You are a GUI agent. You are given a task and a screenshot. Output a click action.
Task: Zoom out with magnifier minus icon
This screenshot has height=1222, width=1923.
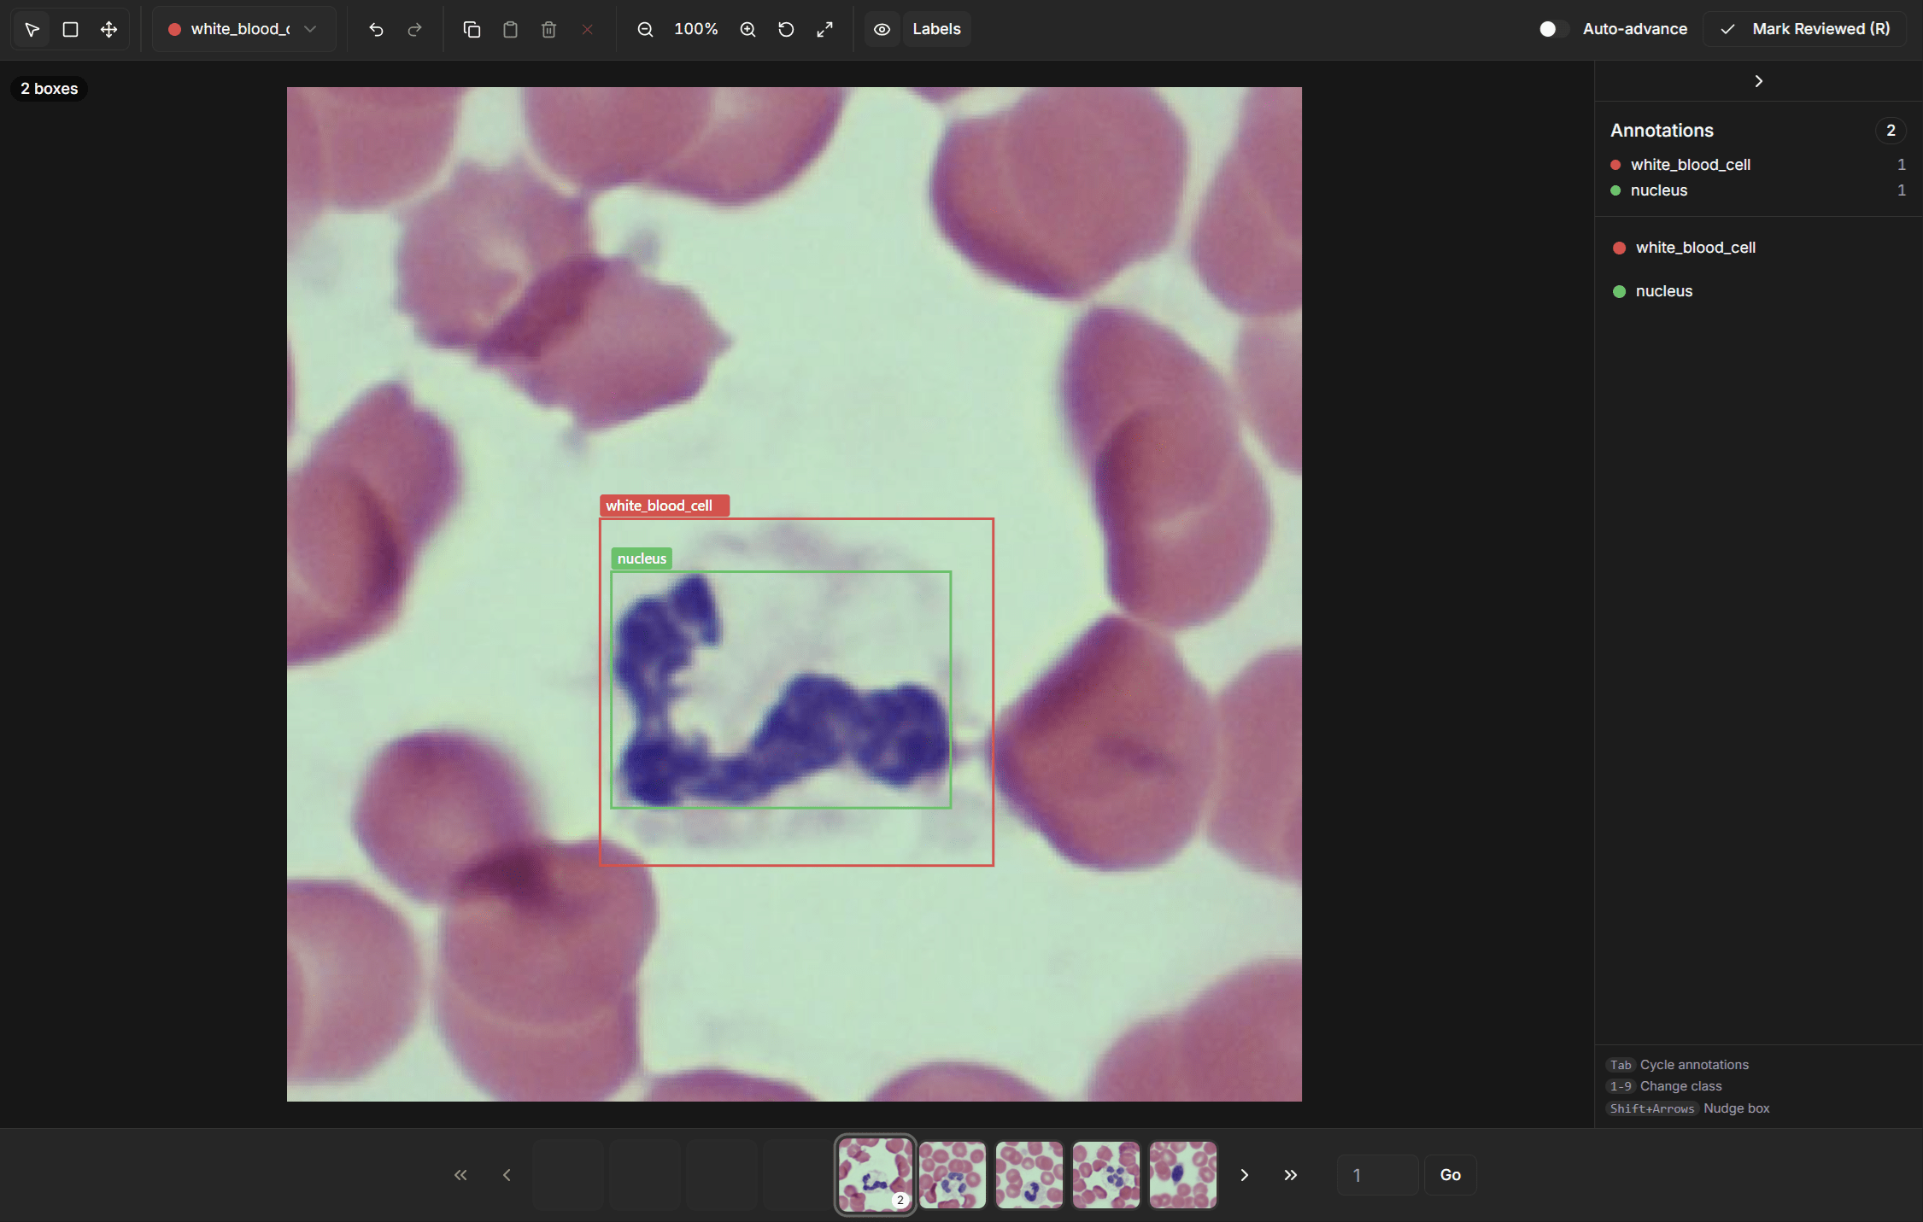(x=645, y=30)
